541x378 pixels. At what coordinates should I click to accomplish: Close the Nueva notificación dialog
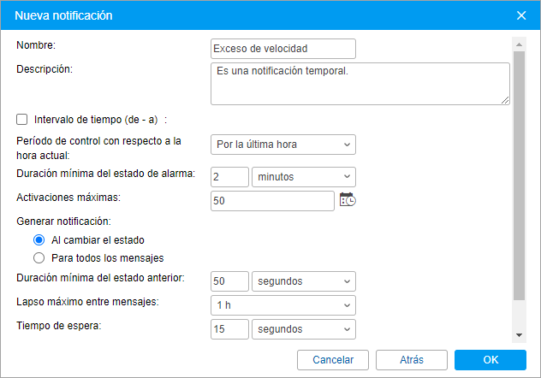coord(521,15)
